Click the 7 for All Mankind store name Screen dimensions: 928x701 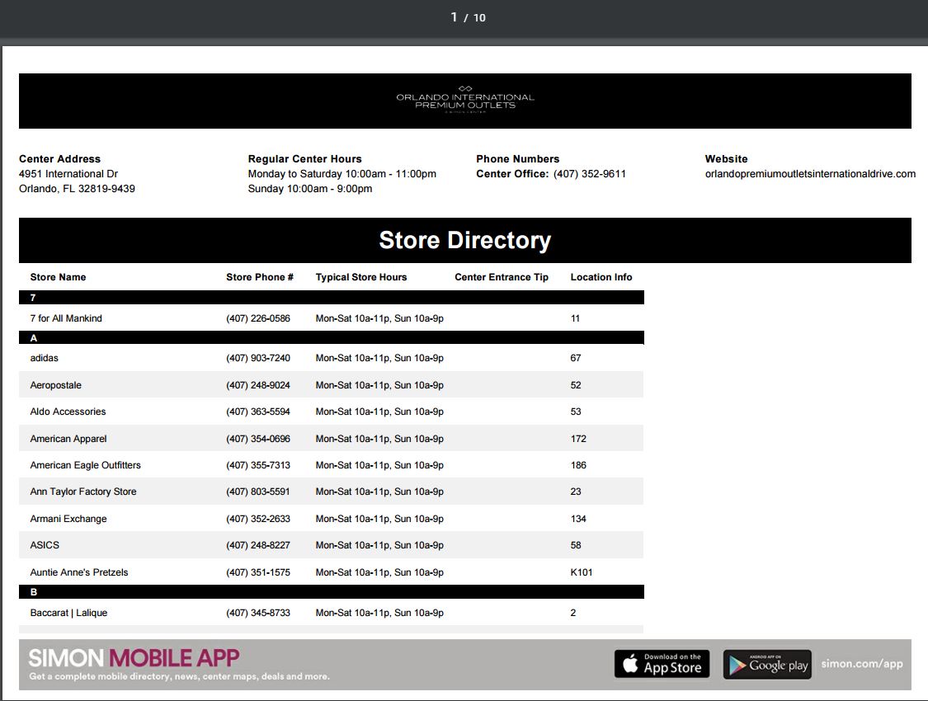pyautogui.click(x=66, y=318)
